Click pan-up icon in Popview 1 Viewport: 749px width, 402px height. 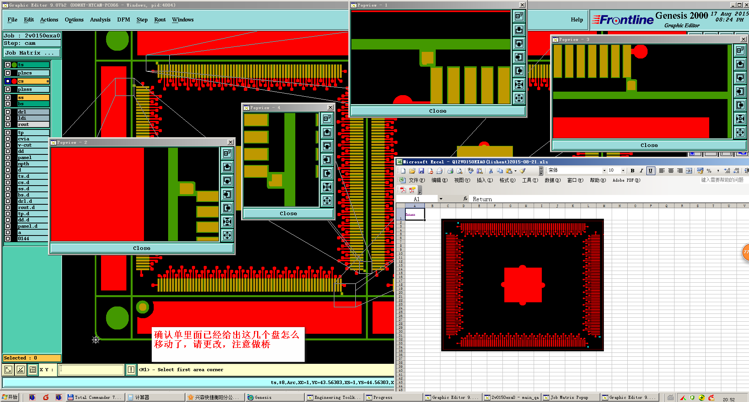[519, 30]
